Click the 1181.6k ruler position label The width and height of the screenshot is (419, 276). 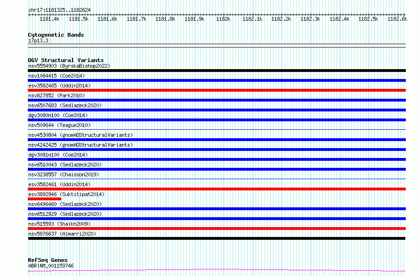point(107,19)
